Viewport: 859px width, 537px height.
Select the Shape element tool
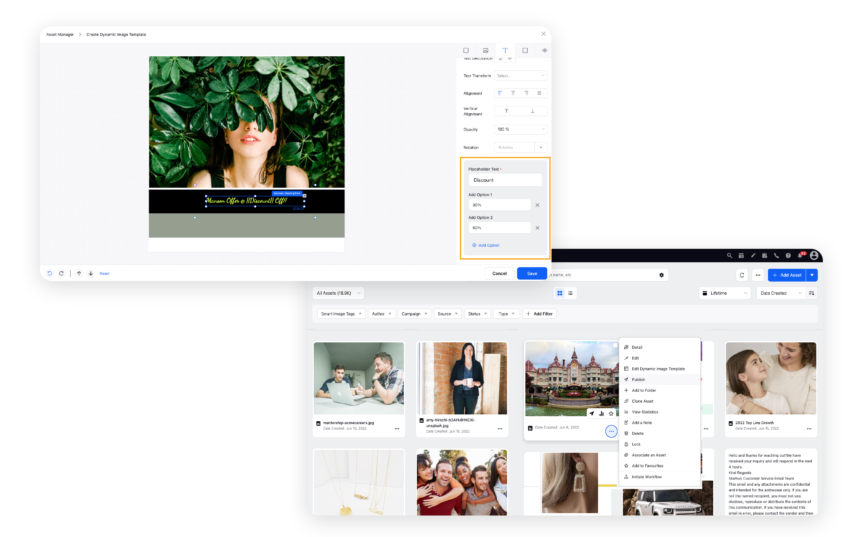coord(525,50)
